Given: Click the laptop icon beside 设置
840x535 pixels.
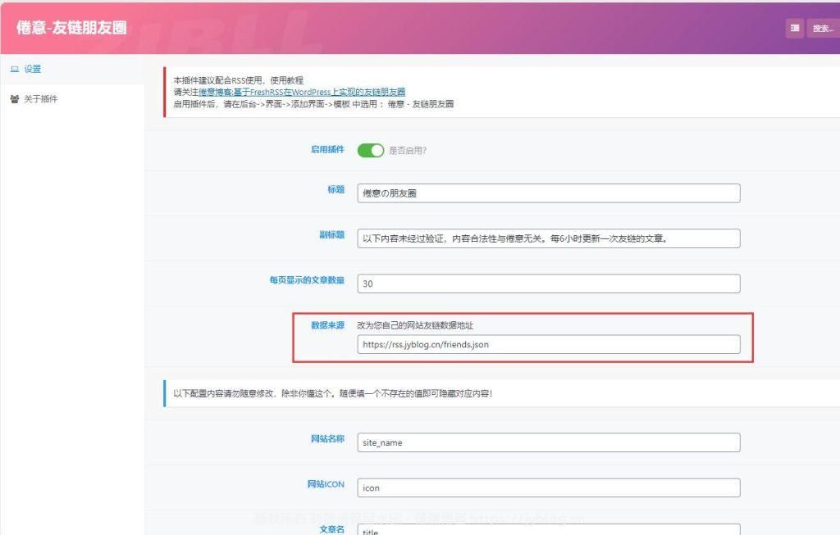Looking at the screenshot, I should [13, 69].
